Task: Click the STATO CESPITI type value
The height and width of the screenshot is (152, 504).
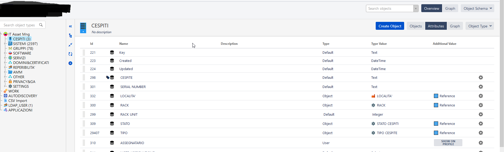Action: pos(388,124)
